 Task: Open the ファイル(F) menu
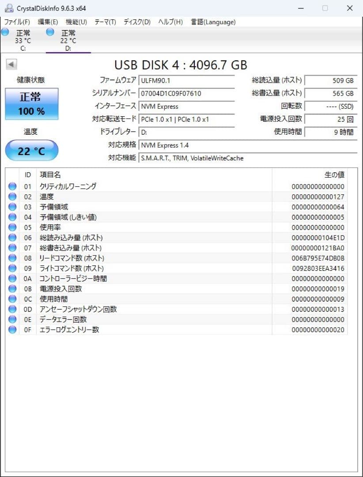[17, 22]
